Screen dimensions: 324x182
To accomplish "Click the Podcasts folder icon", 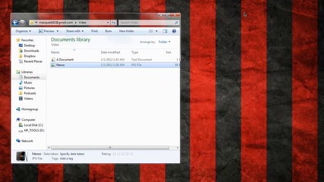I will click(x=21, y=93).
